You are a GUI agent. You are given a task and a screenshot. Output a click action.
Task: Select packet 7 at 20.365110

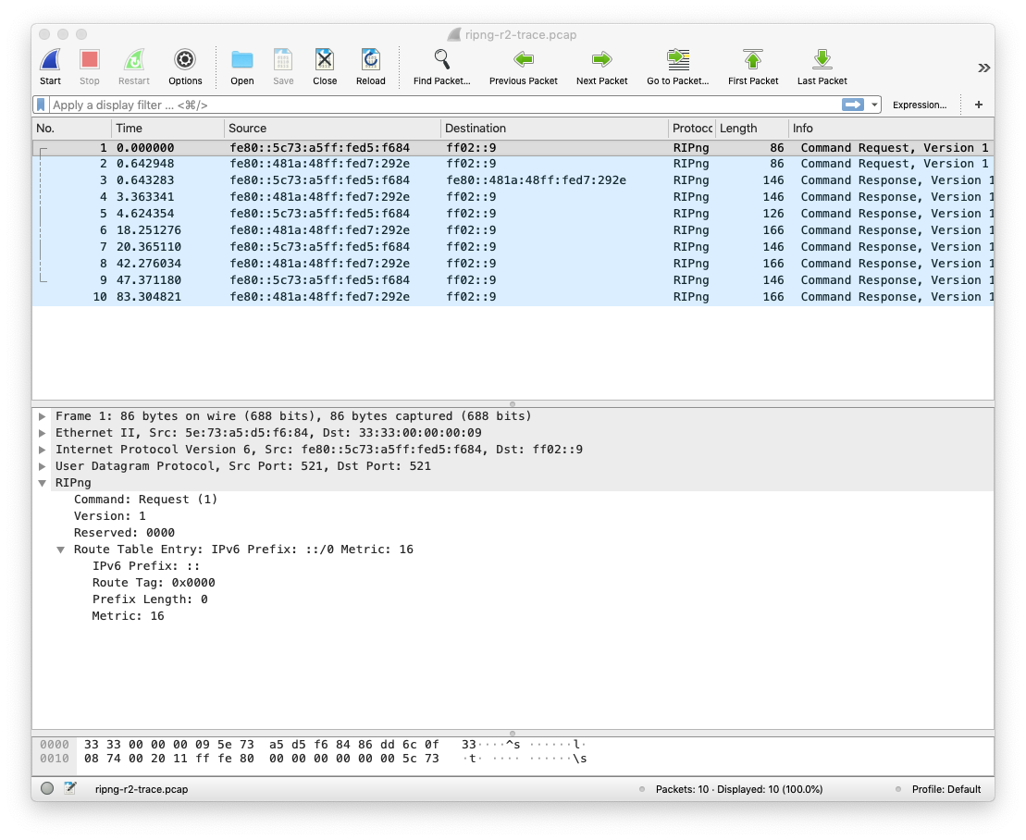513,247
